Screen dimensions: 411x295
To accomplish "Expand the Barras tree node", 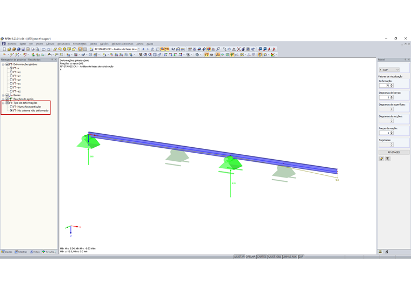I will coord(3,95).
